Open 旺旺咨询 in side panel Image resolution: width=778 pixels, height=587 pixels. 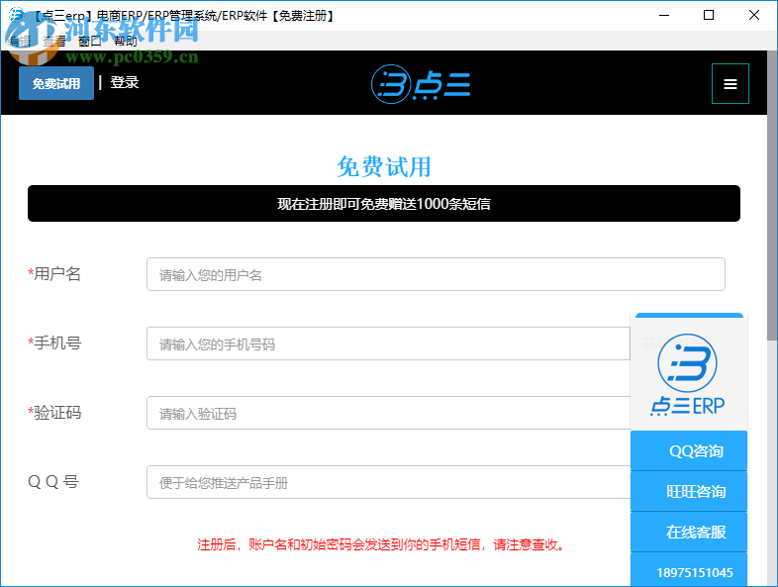pos(689,491)
